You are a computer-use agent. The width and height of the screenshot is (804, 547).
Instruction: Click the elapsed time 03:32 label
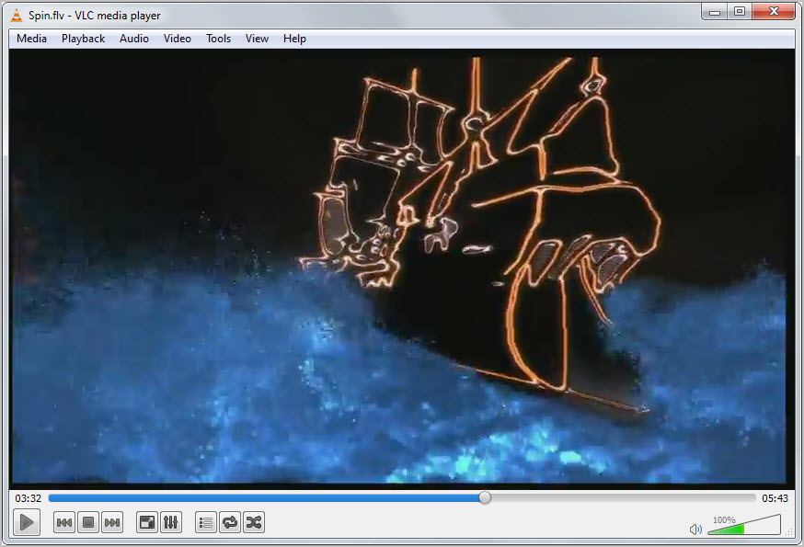(x=28, y=498)
